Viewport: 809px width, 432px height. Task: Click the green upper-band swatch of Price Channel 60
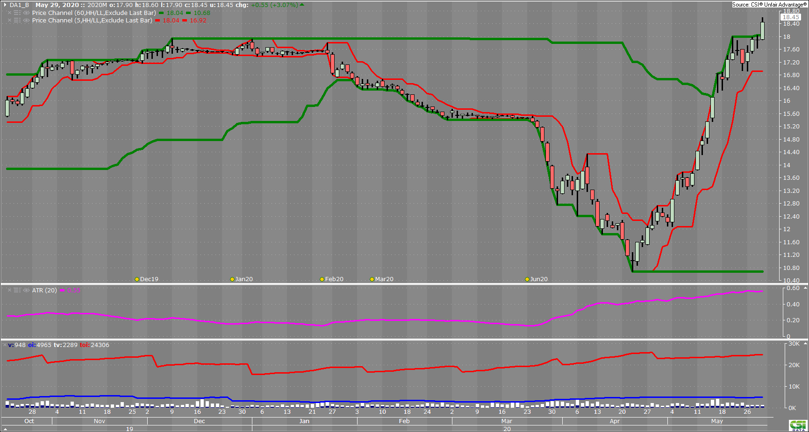161,13
